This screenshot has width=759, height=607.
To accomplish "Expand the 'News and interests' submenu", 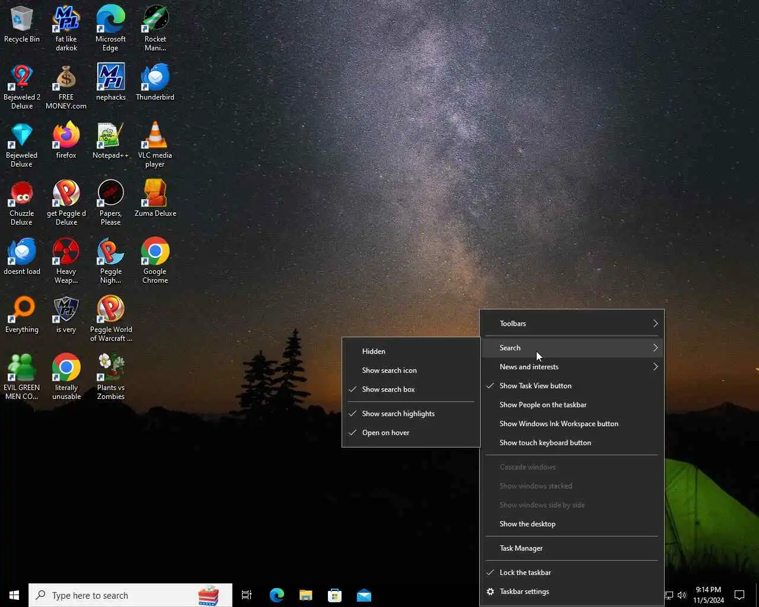I will [572, 367].
